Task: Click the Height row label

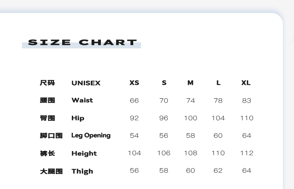Action: point(84,153)
